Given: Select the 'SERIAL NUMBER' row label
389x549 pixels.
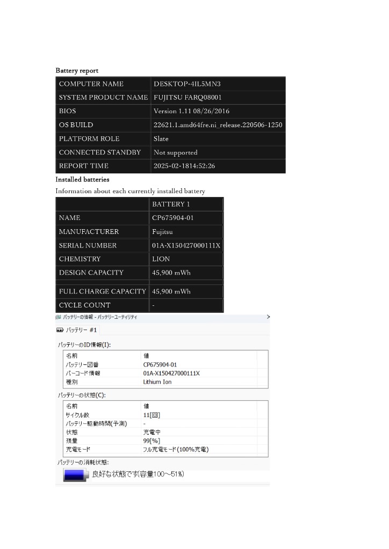Looking at the screenshot, I should tap(102, 245).
